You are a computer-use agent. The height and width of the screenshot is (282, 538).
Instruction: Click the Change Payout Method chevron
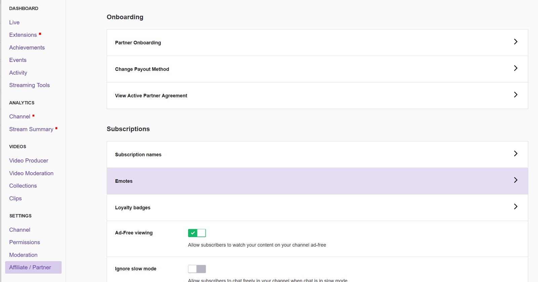click(515, 68)
